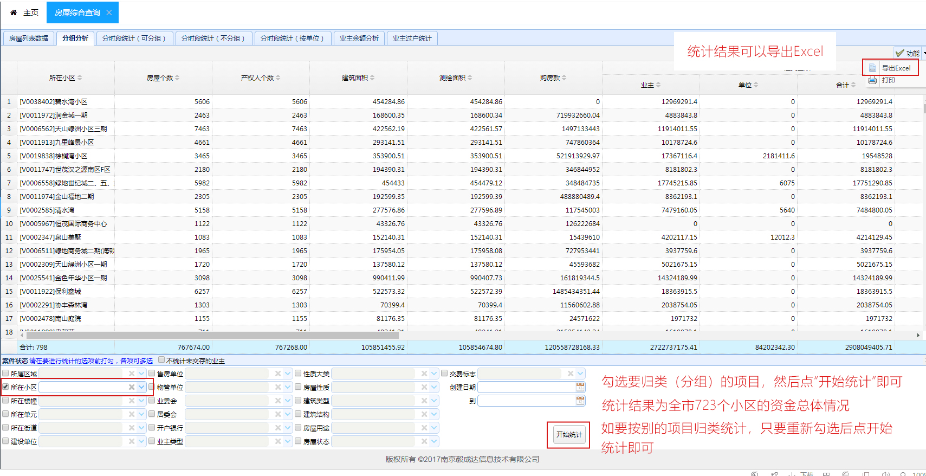Expand the 所在小区 dropdown list
The image size is (926, 476).
point(141,387)
